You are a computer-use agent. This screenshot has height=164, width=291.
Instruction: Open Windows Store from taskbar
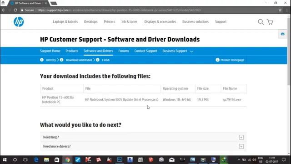[x=57, y=160]
